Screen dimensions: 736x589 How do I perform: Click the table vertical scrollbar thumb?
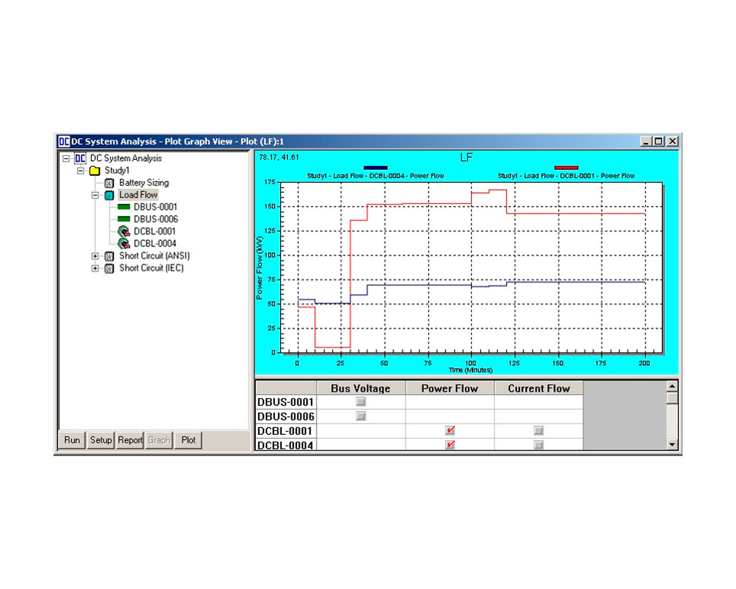[x=672, y=398]
